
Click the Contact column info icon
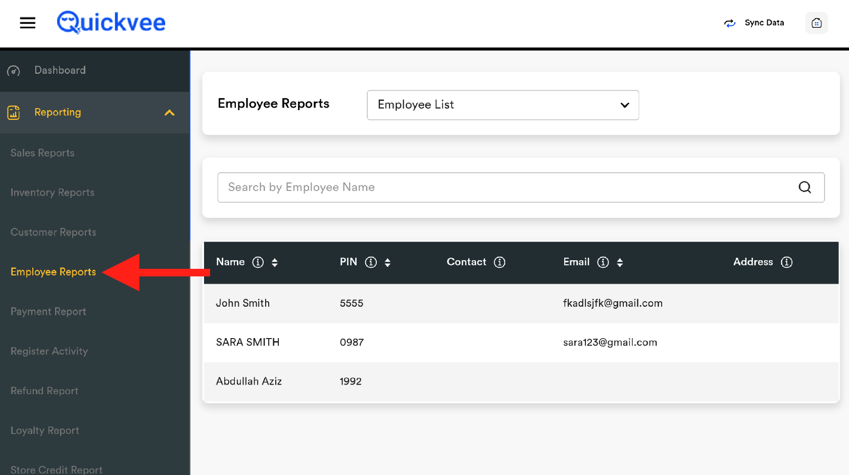coord(500,262)
